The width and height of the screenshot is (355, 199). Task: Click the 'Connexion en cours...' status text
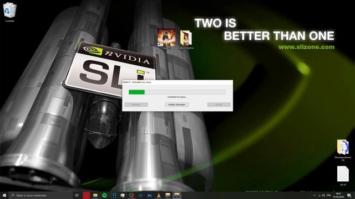click(177, 97)
